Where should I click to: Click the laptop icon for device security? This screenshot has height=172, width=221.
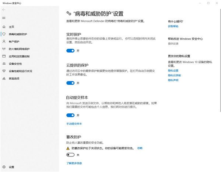pos(4,64)
